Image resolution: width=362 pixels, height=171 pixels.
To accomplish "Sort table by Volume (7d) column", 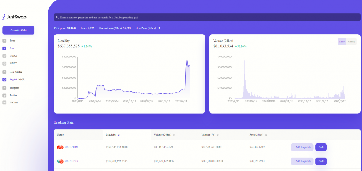I will coord(218,135).
